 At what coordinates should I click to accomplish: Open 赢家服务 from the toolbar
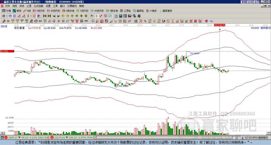[x=166, y=11]
